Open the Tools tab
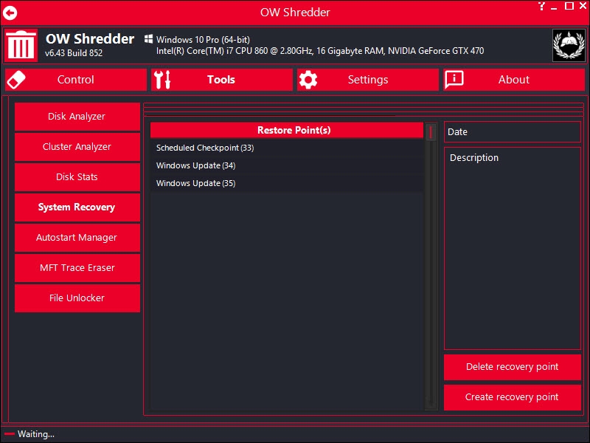The height and width of the screenshot is (443, 590). pos(222,80)
